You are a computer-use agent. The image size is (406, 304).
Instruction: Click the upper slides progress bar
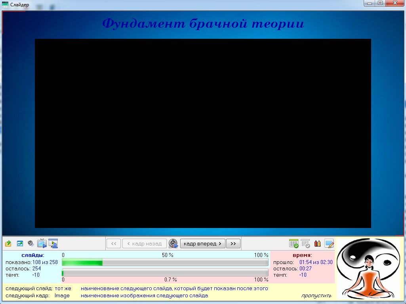165,262
